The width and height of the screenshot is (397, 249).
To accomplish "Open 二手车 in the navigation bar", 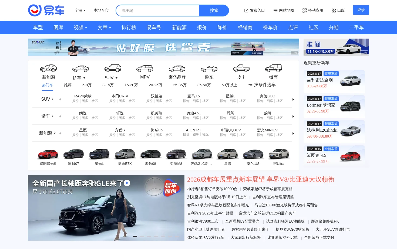I will [x=356, y=28].
